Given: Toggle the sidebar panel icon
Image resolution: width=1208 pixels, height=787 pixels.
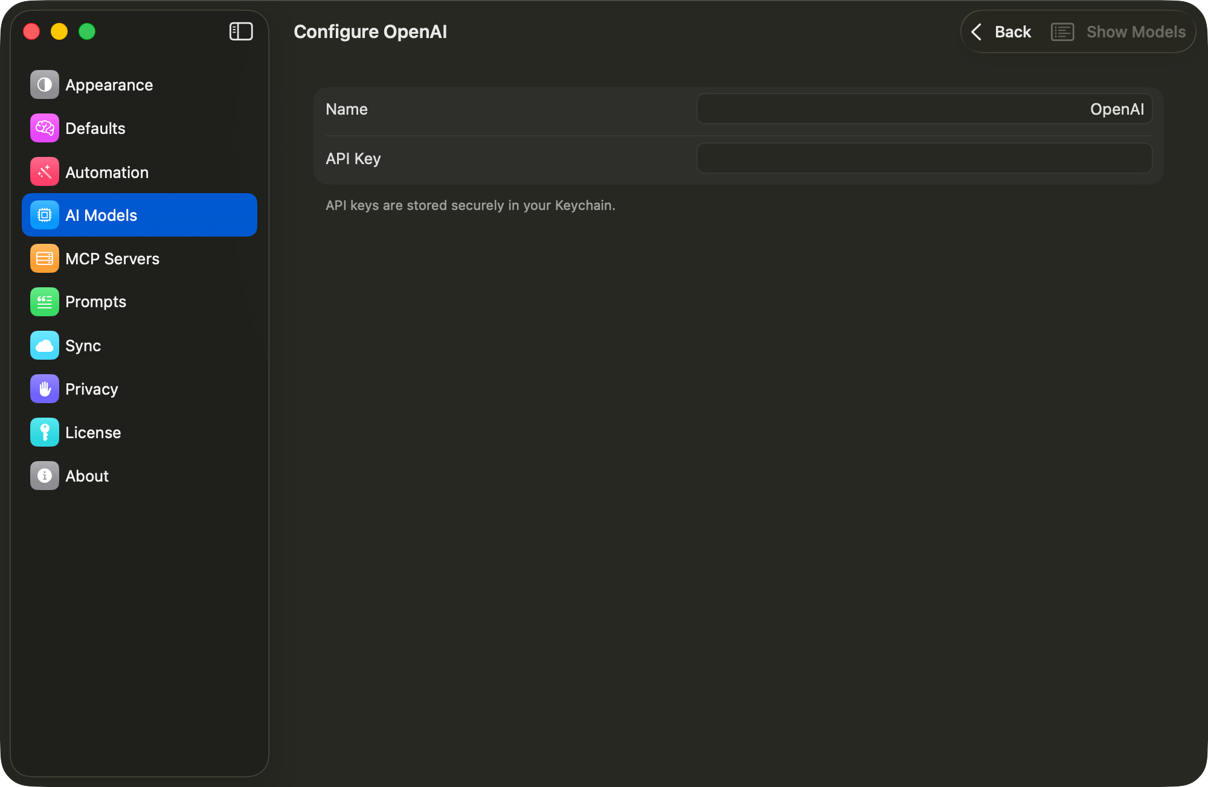Looking at the screenshot, I should tap(241, 31).
